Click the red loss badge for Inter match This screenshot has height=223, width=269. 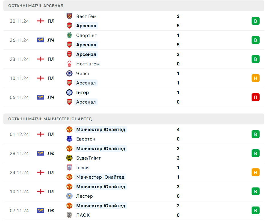coord(255,97)
